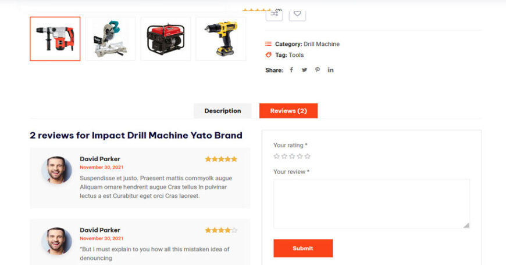Image resolution: width=506 pixels, height=265 pixels.
Task: Select the third rating star
Action: (x=292, y=157)
